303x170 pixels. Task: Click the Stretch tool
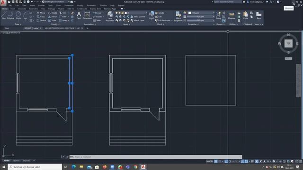pos(41,20)
